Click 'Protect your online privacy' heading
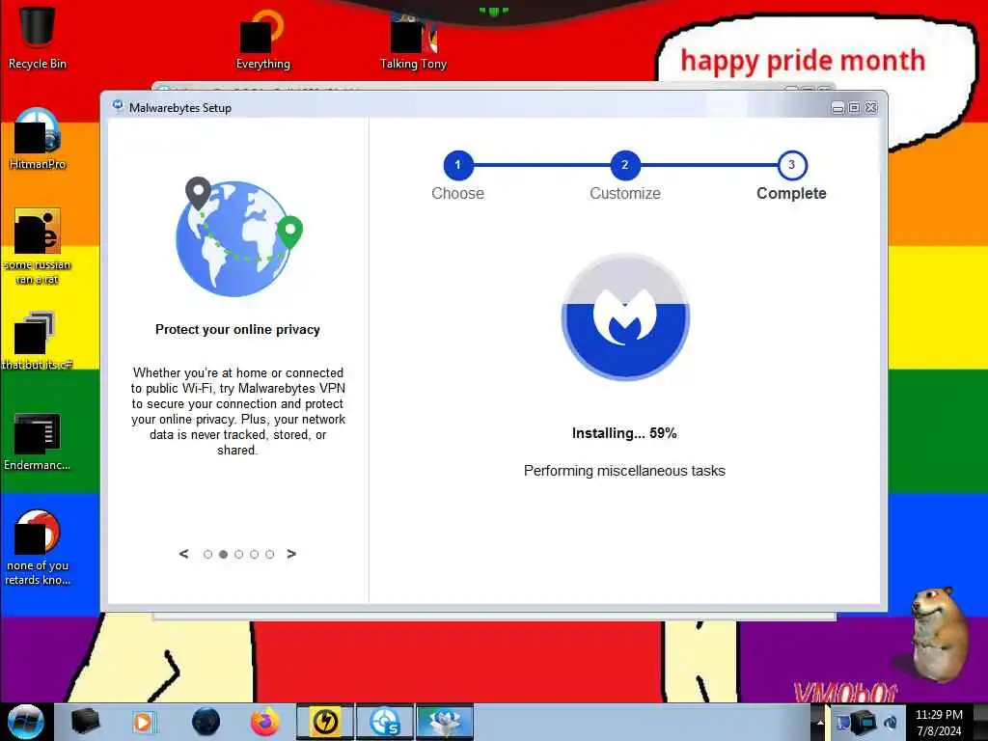This screenshot has width=988, height=741. [237, 330]
